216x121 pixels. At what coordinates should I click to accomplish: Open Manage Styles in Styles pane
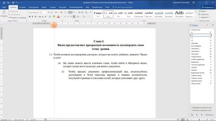click(201, 115)
